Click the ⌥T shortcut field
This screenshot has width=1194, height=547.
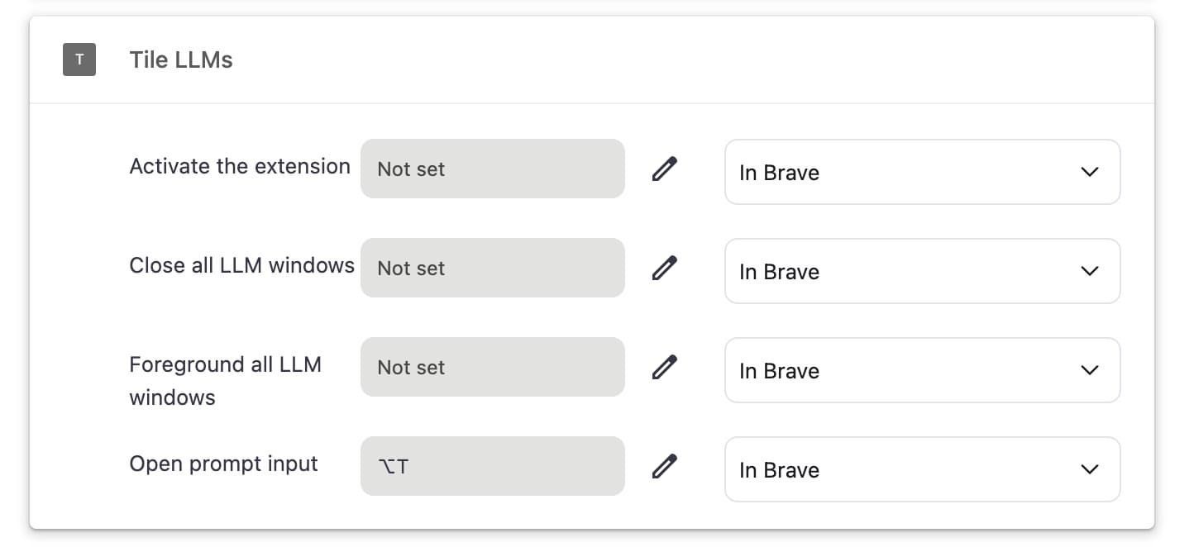tap(492, 466)
